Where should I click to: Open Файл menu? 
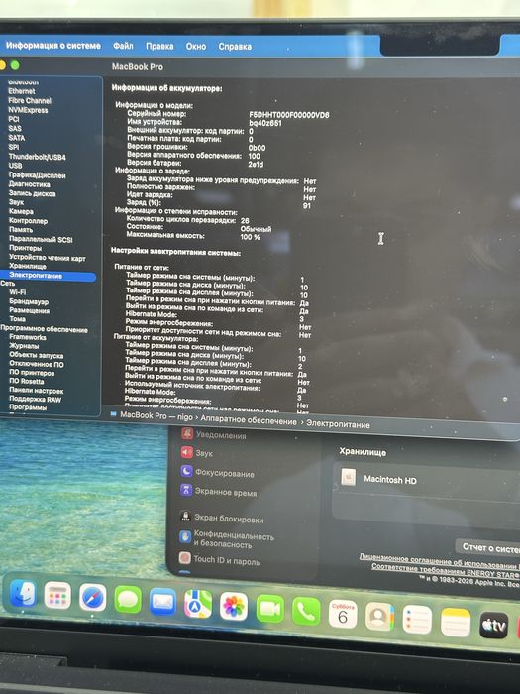(123, 46)
